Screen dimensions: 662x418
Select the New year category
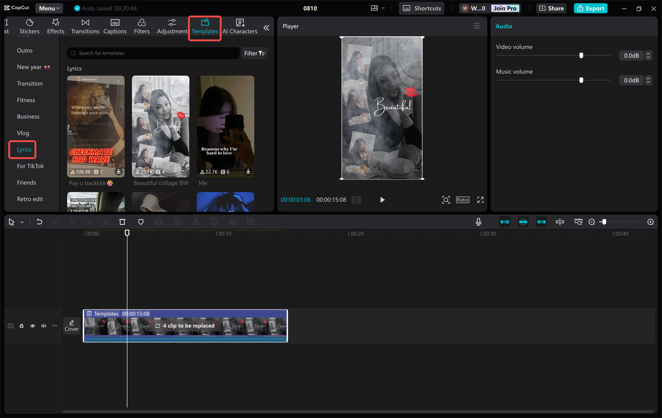tap(33, 67)
